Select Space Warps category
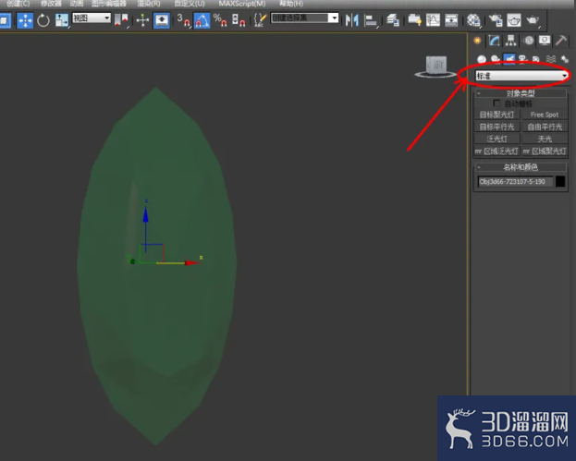This screenshot has width=576, height=461. tap(551, 59)
